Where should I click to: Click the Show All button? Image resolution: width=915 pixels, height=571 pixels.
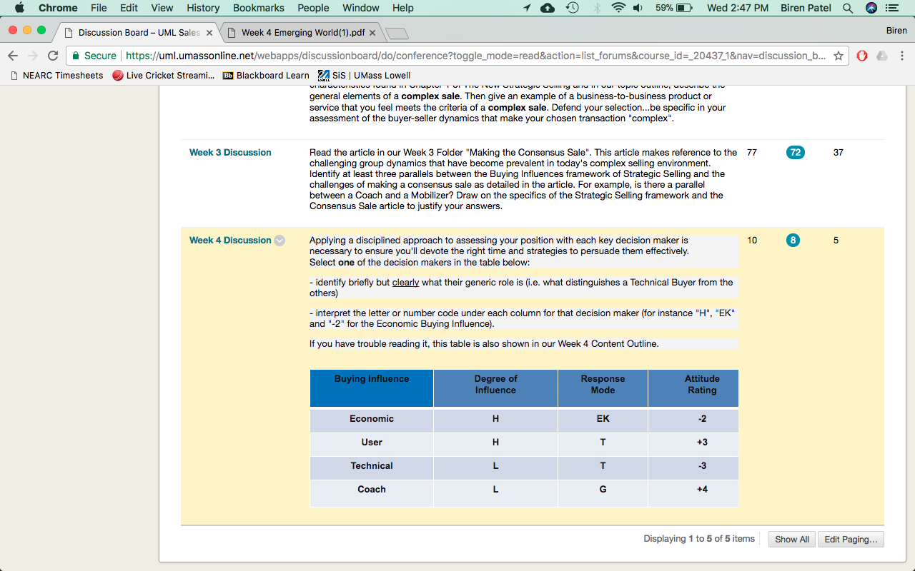click(792, 540)
